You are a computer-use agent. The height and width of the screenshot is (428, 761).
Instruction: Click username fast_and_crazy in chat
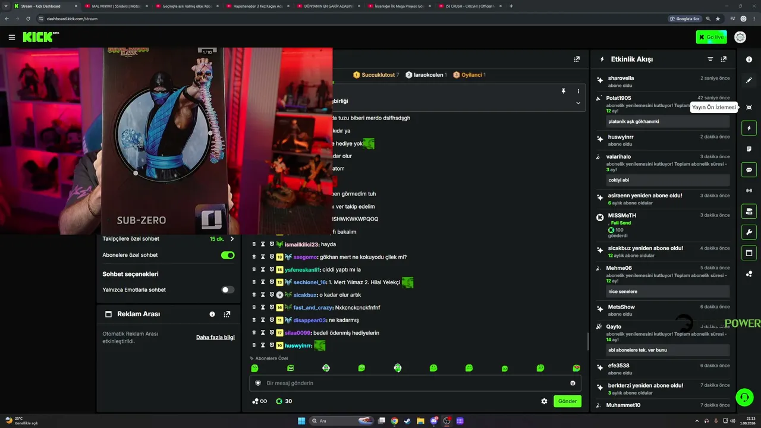pos(313,308)
